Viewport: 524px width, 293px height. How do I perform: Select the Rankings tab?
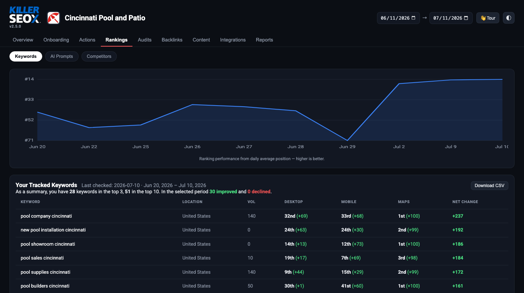(x=116, y=40)
